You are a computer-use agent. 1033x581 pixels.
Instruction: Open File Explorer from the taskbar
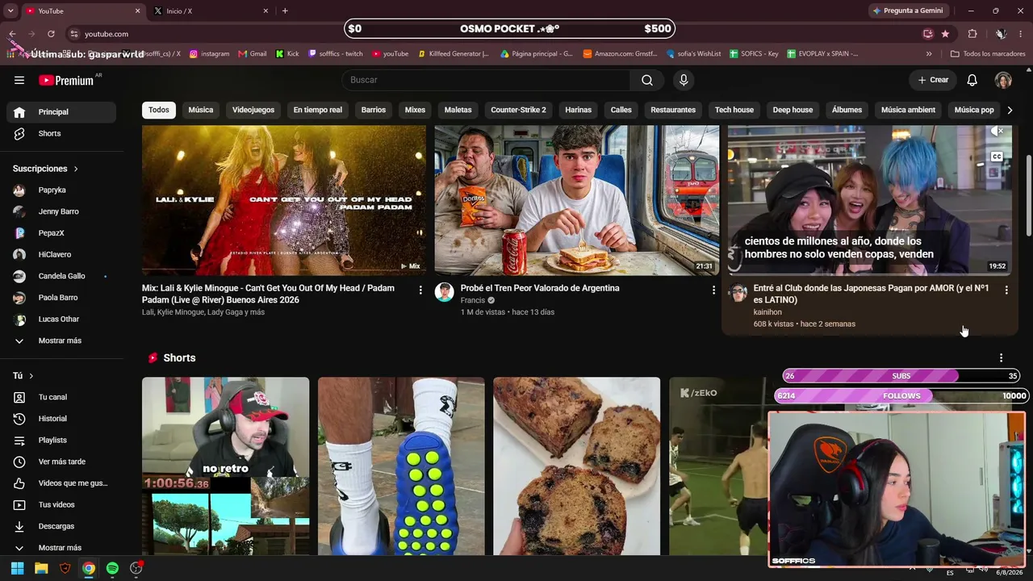click(x=41, y=568)
